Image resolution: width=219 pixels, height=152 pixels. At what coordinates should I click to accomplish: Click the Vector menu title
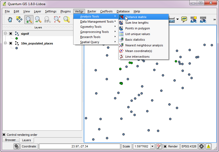point(79,11)
